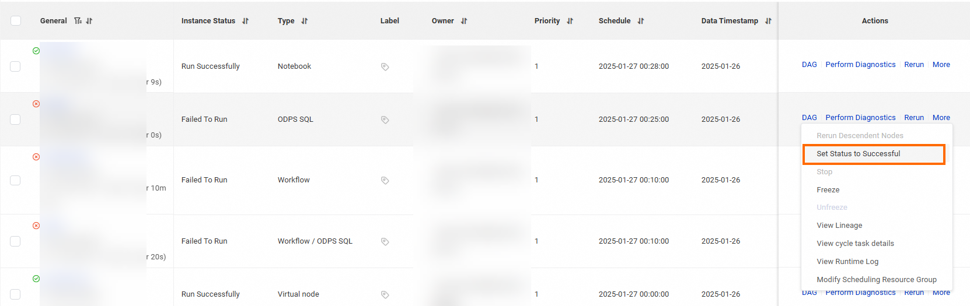Sort by Priority column
970x306 pixels.
click(570, 21)
